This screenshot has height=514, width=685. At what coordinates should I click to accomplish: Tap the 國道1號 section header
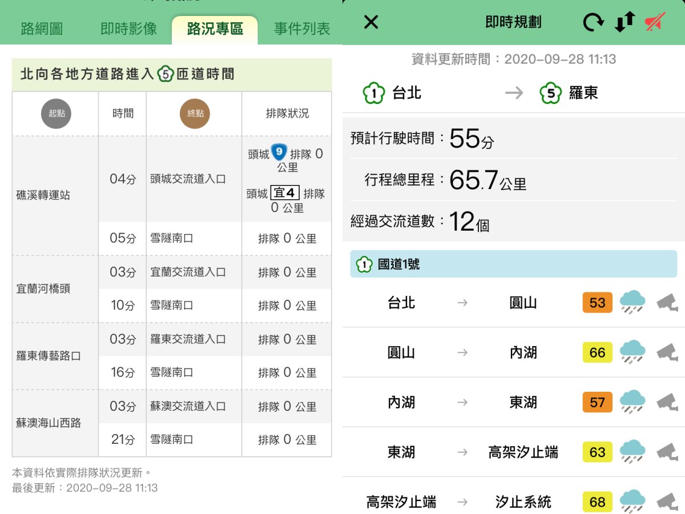[x=513, y=264]
